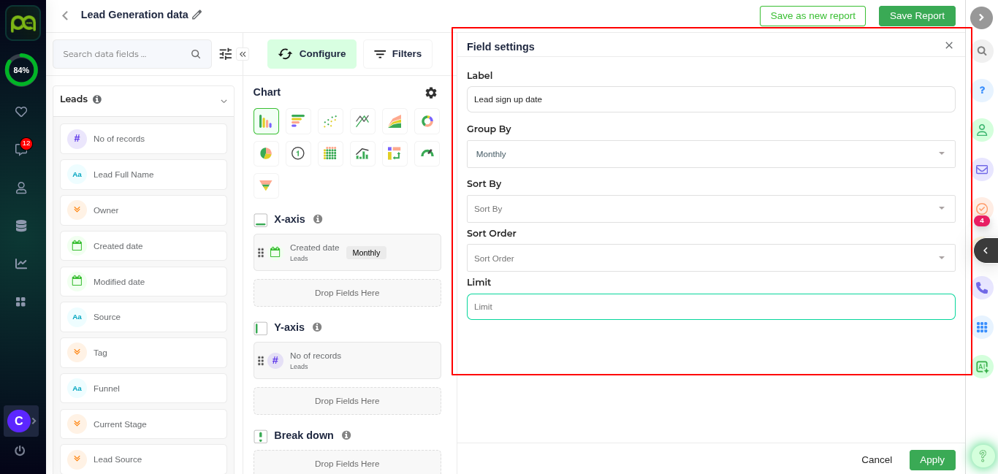998x474 pixels.
Task: Collapse the data fields panel
Action: 243,54
